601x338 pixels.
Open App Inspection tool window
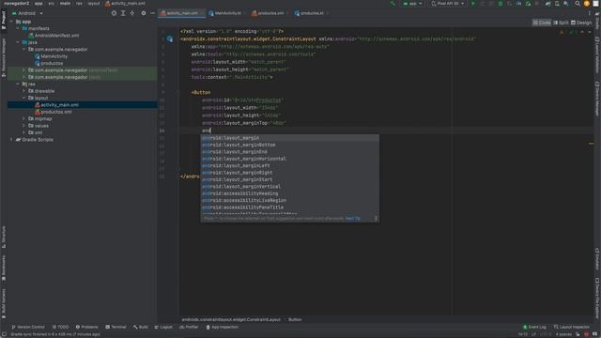click(223, 327)
